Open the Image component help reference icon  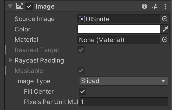click(x=144, y=6)
